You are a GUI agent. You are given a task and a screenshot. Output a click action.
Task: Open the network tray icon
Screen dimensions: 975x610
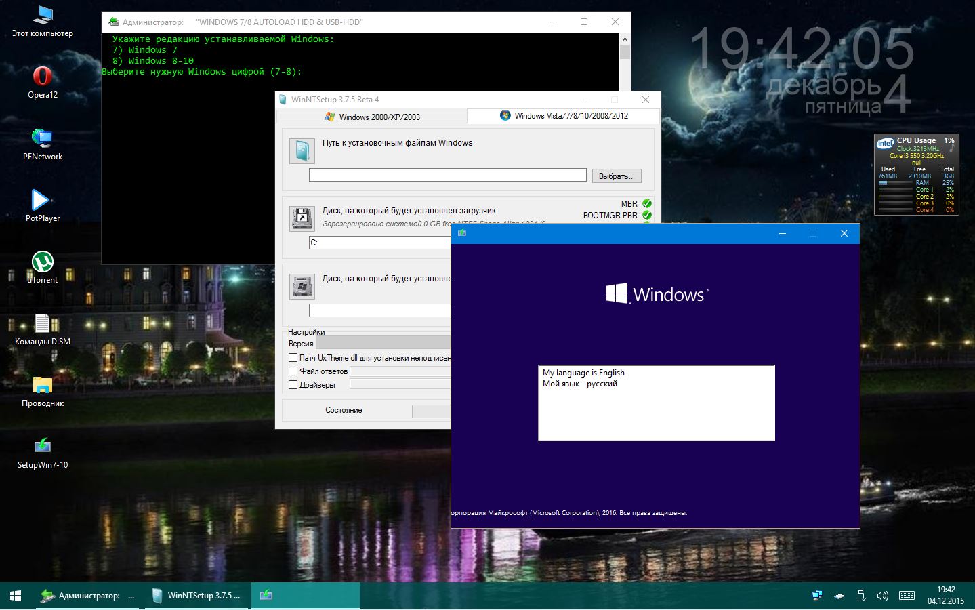click(x=817, y=596)
